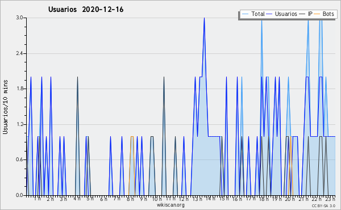Click the 0.0 y-axis value
Viewport: 341px width, 210px height.
coord(19,195)
